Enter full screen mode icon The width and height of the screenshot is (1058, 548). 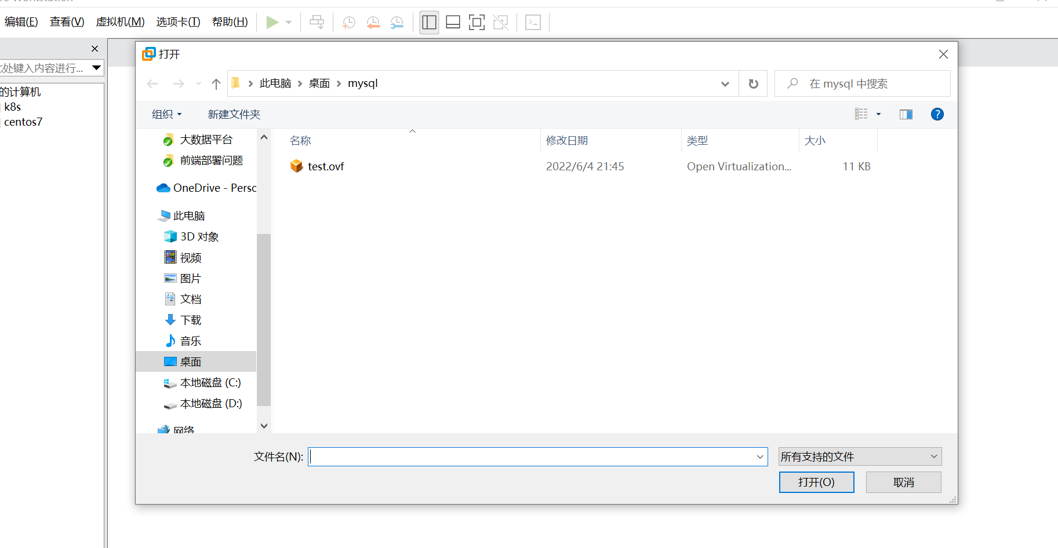477,23
